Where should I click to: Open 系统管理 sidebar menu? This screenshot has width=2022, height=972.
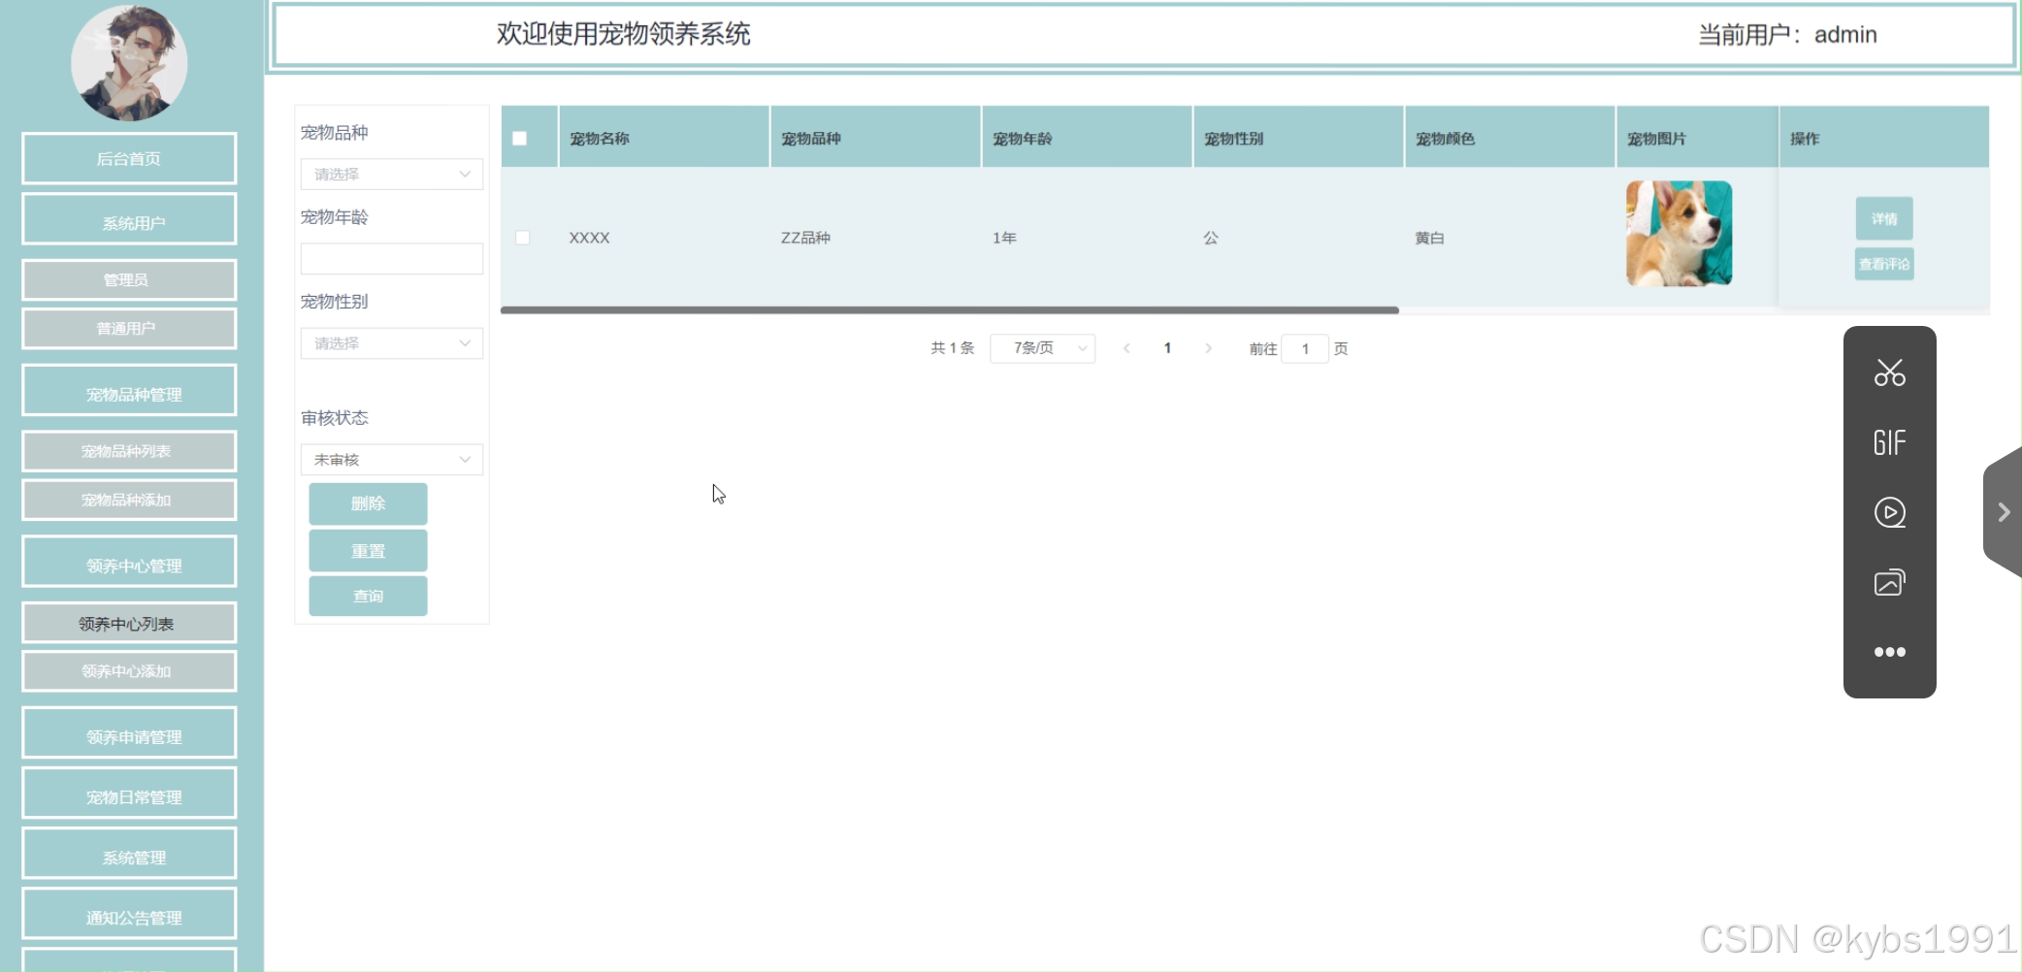point(129,854)
